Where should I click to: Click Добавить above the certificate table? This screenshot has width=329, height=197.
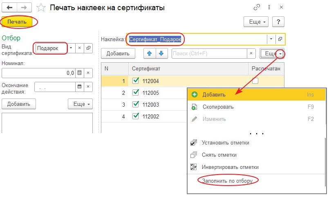point(118,53)
